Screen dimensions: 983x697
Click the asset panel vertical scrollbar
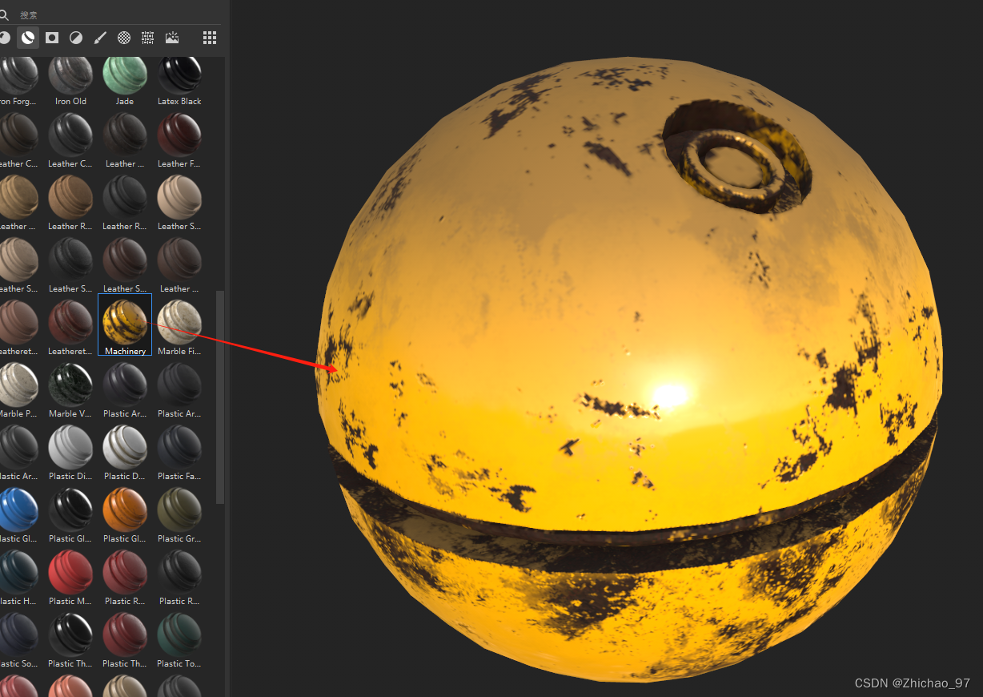(x=220, y=397)
